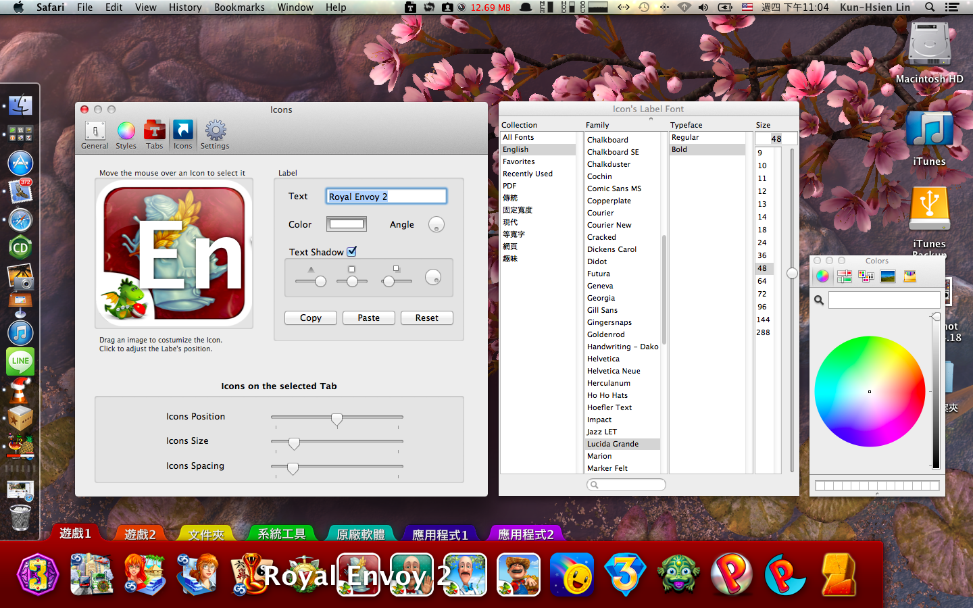The width and height of the screenshot is (973, 608).
Task: Open the Bookmarks menu
Action: [x=239, y=7]
